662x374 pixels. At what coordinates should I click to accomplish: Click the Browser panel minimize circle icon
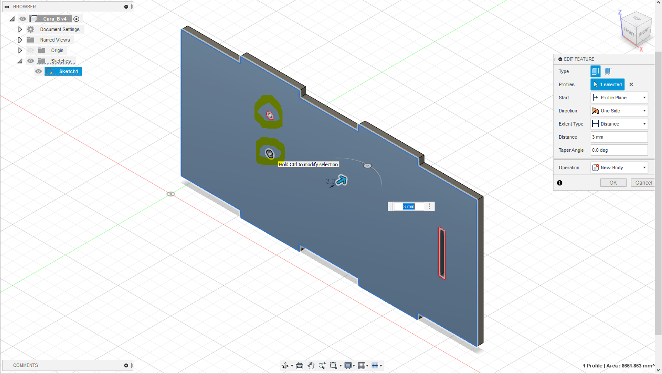click(126, 7)
